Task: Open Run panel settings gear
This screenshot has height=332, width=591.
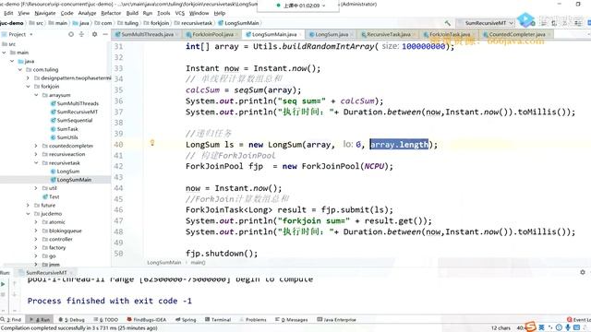Action: [x=583, y=272]
